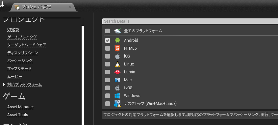Click the iOS apple icon
This screenshot has height=125, width=278.
pos(117,56)
